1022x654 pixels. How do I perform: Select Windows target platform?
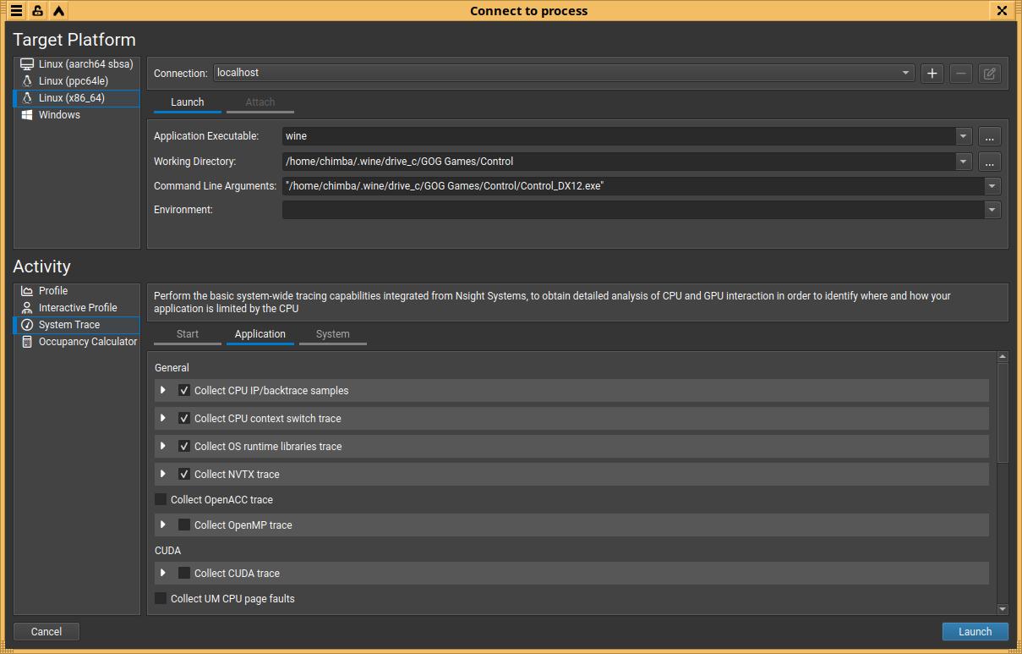(59, 115)
